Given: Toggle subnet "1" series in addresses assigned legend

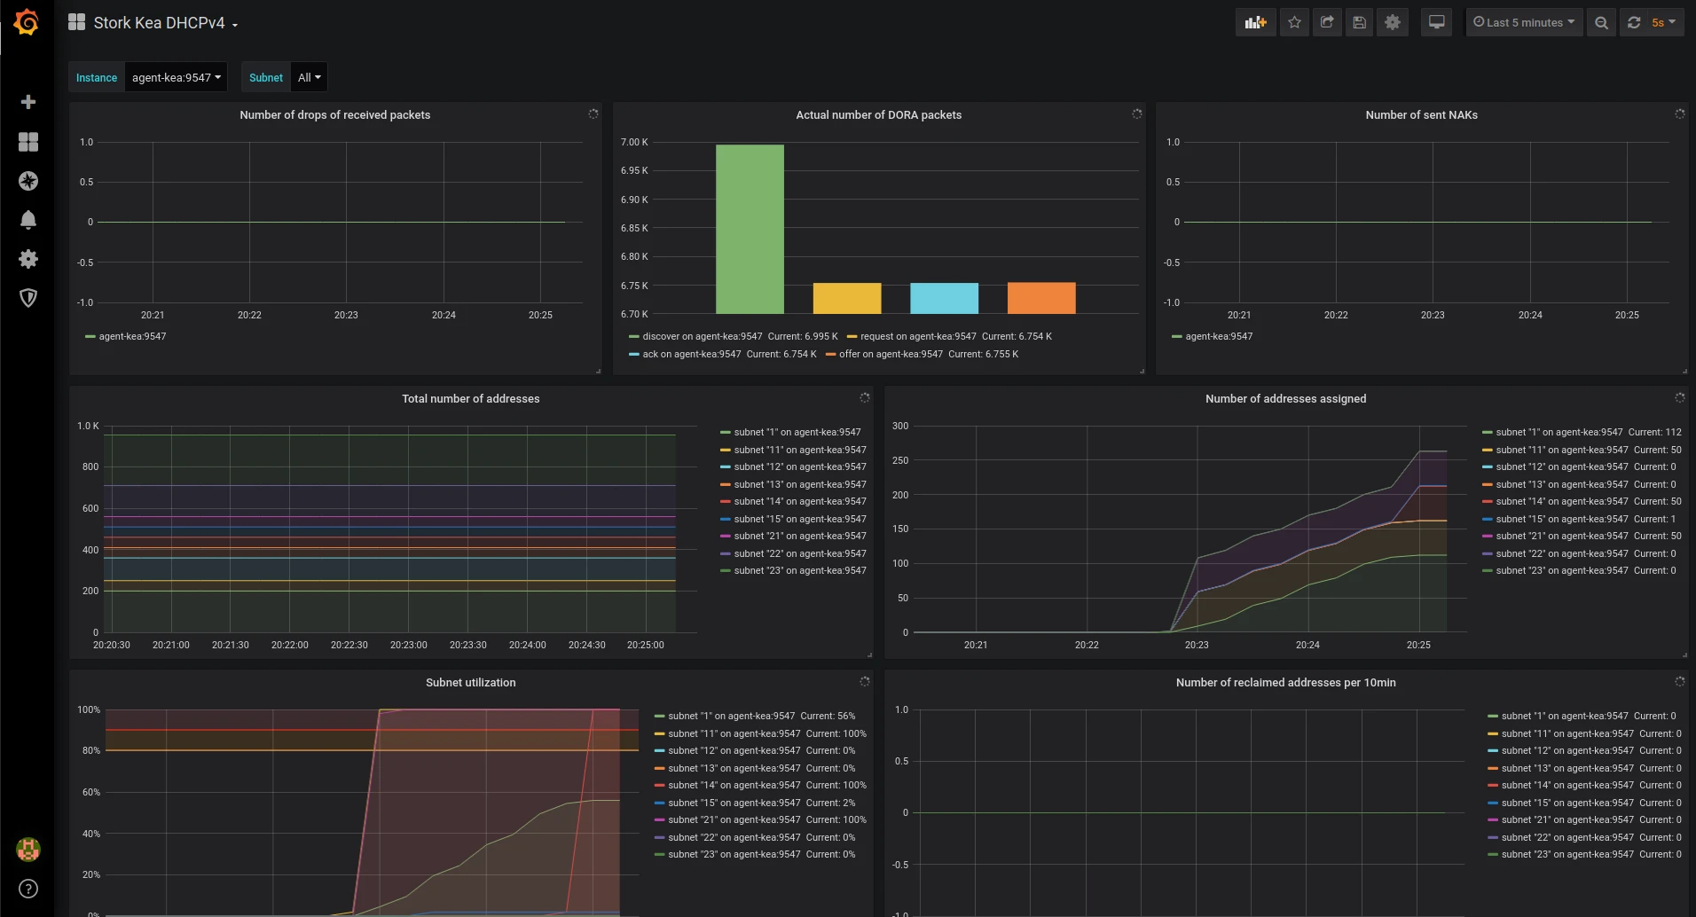Looking at the screenshot, I should [x=1559, y=433].
